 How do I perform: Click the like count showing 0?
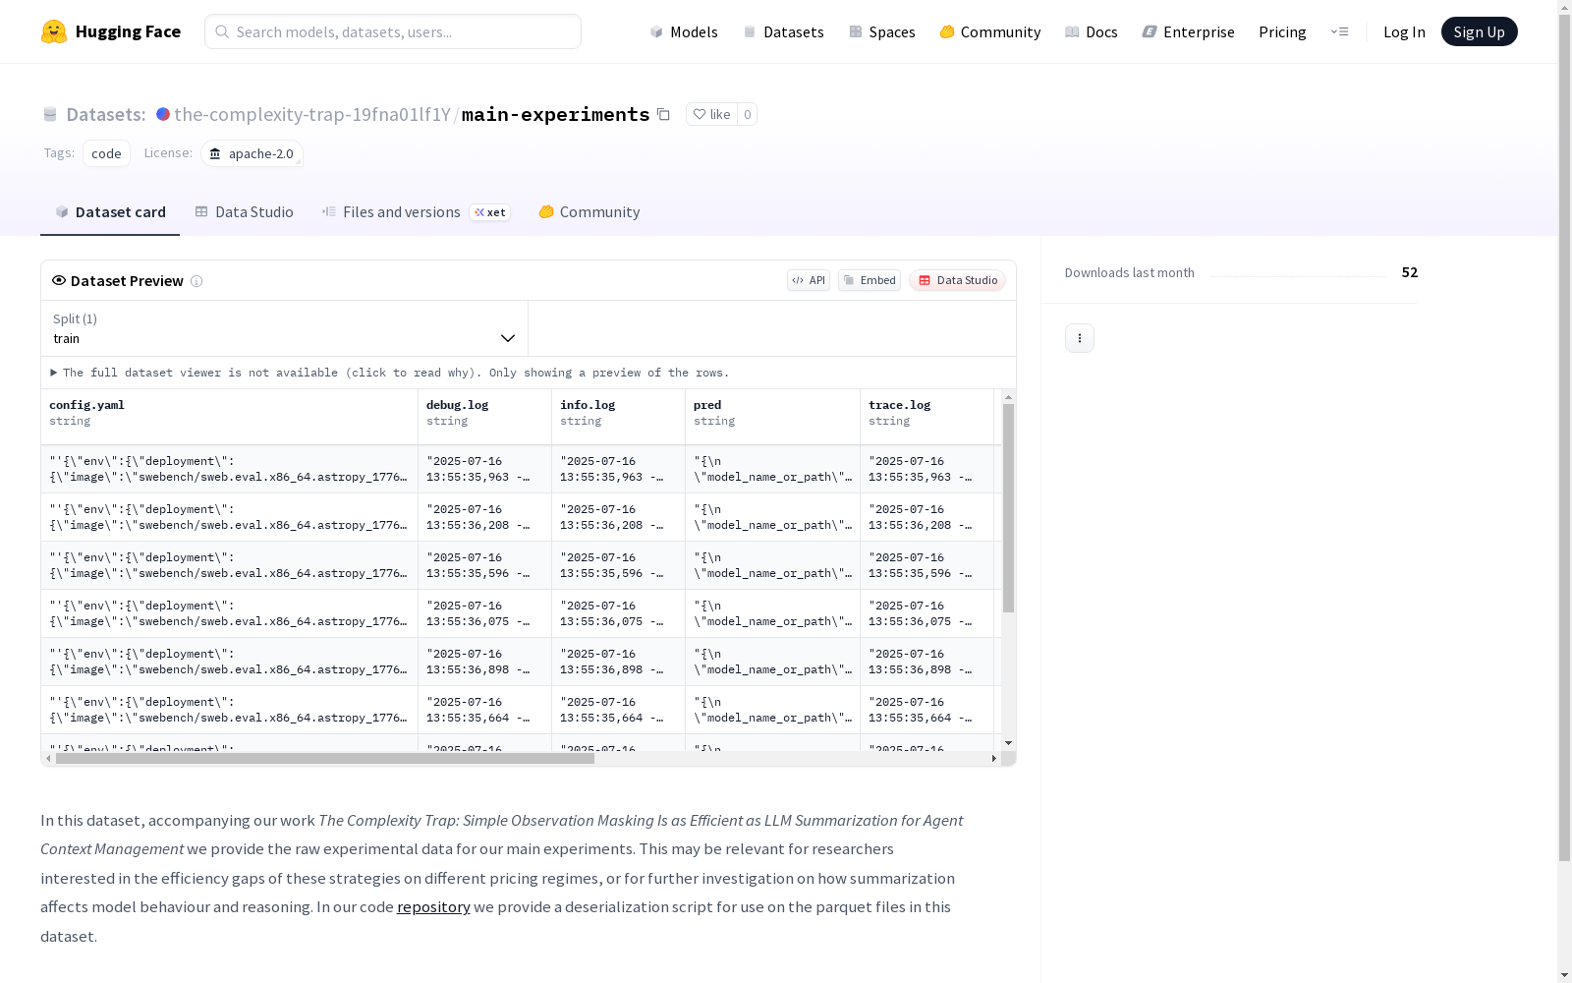(x=747, y=114)
